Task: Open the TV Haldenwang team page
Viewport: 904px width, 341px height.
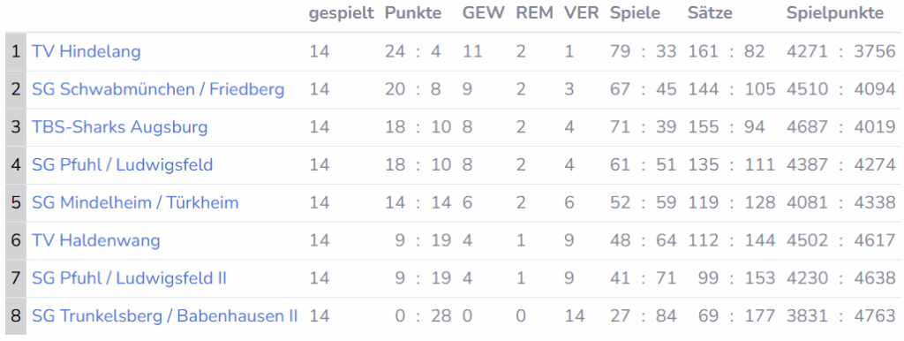Action: pos(95,240)
